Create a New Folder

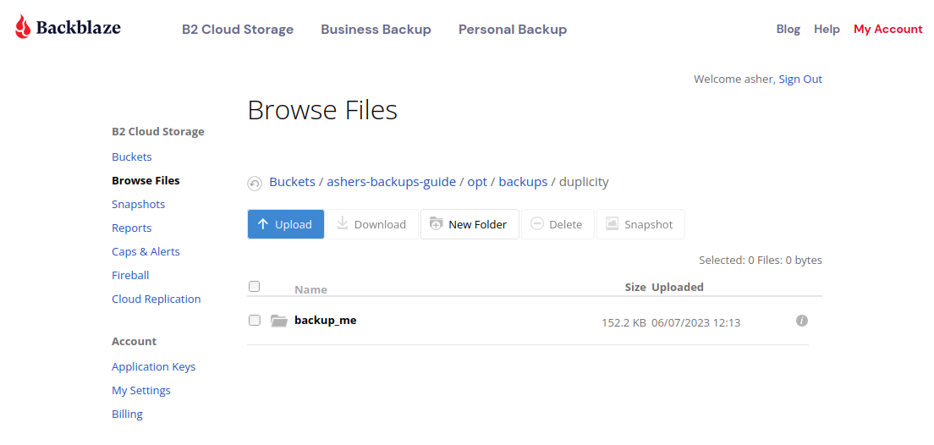pyautogui.click(x=470, y=224)
